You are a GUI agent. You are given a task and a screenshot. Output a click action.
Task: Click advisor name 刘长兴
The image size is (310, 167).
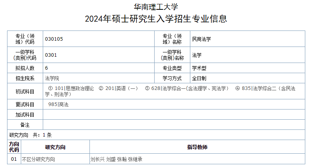tap(97, 160)
